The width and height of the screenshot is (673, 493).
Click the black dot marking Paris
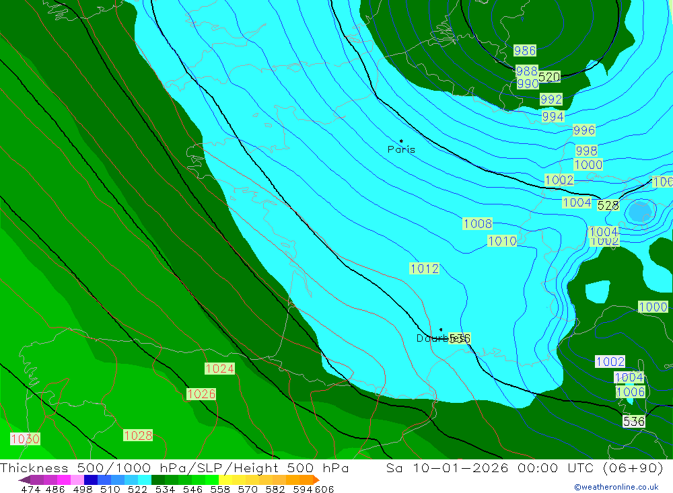point(401,141)
